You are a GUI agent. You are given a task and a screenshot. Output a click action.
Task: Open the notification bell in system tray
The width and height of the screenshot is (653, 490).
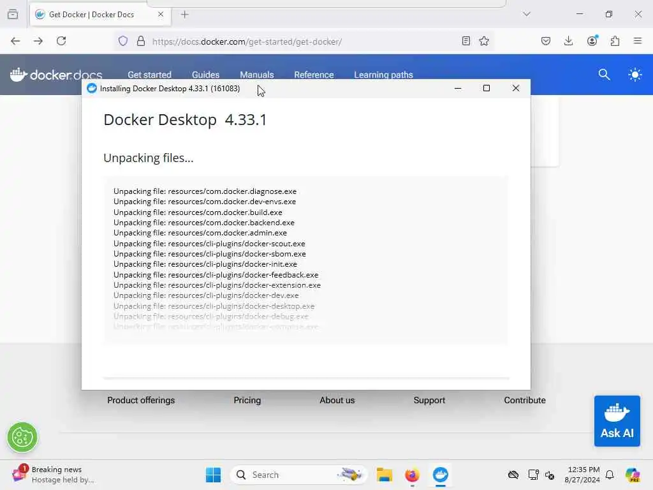coord(610,475)
